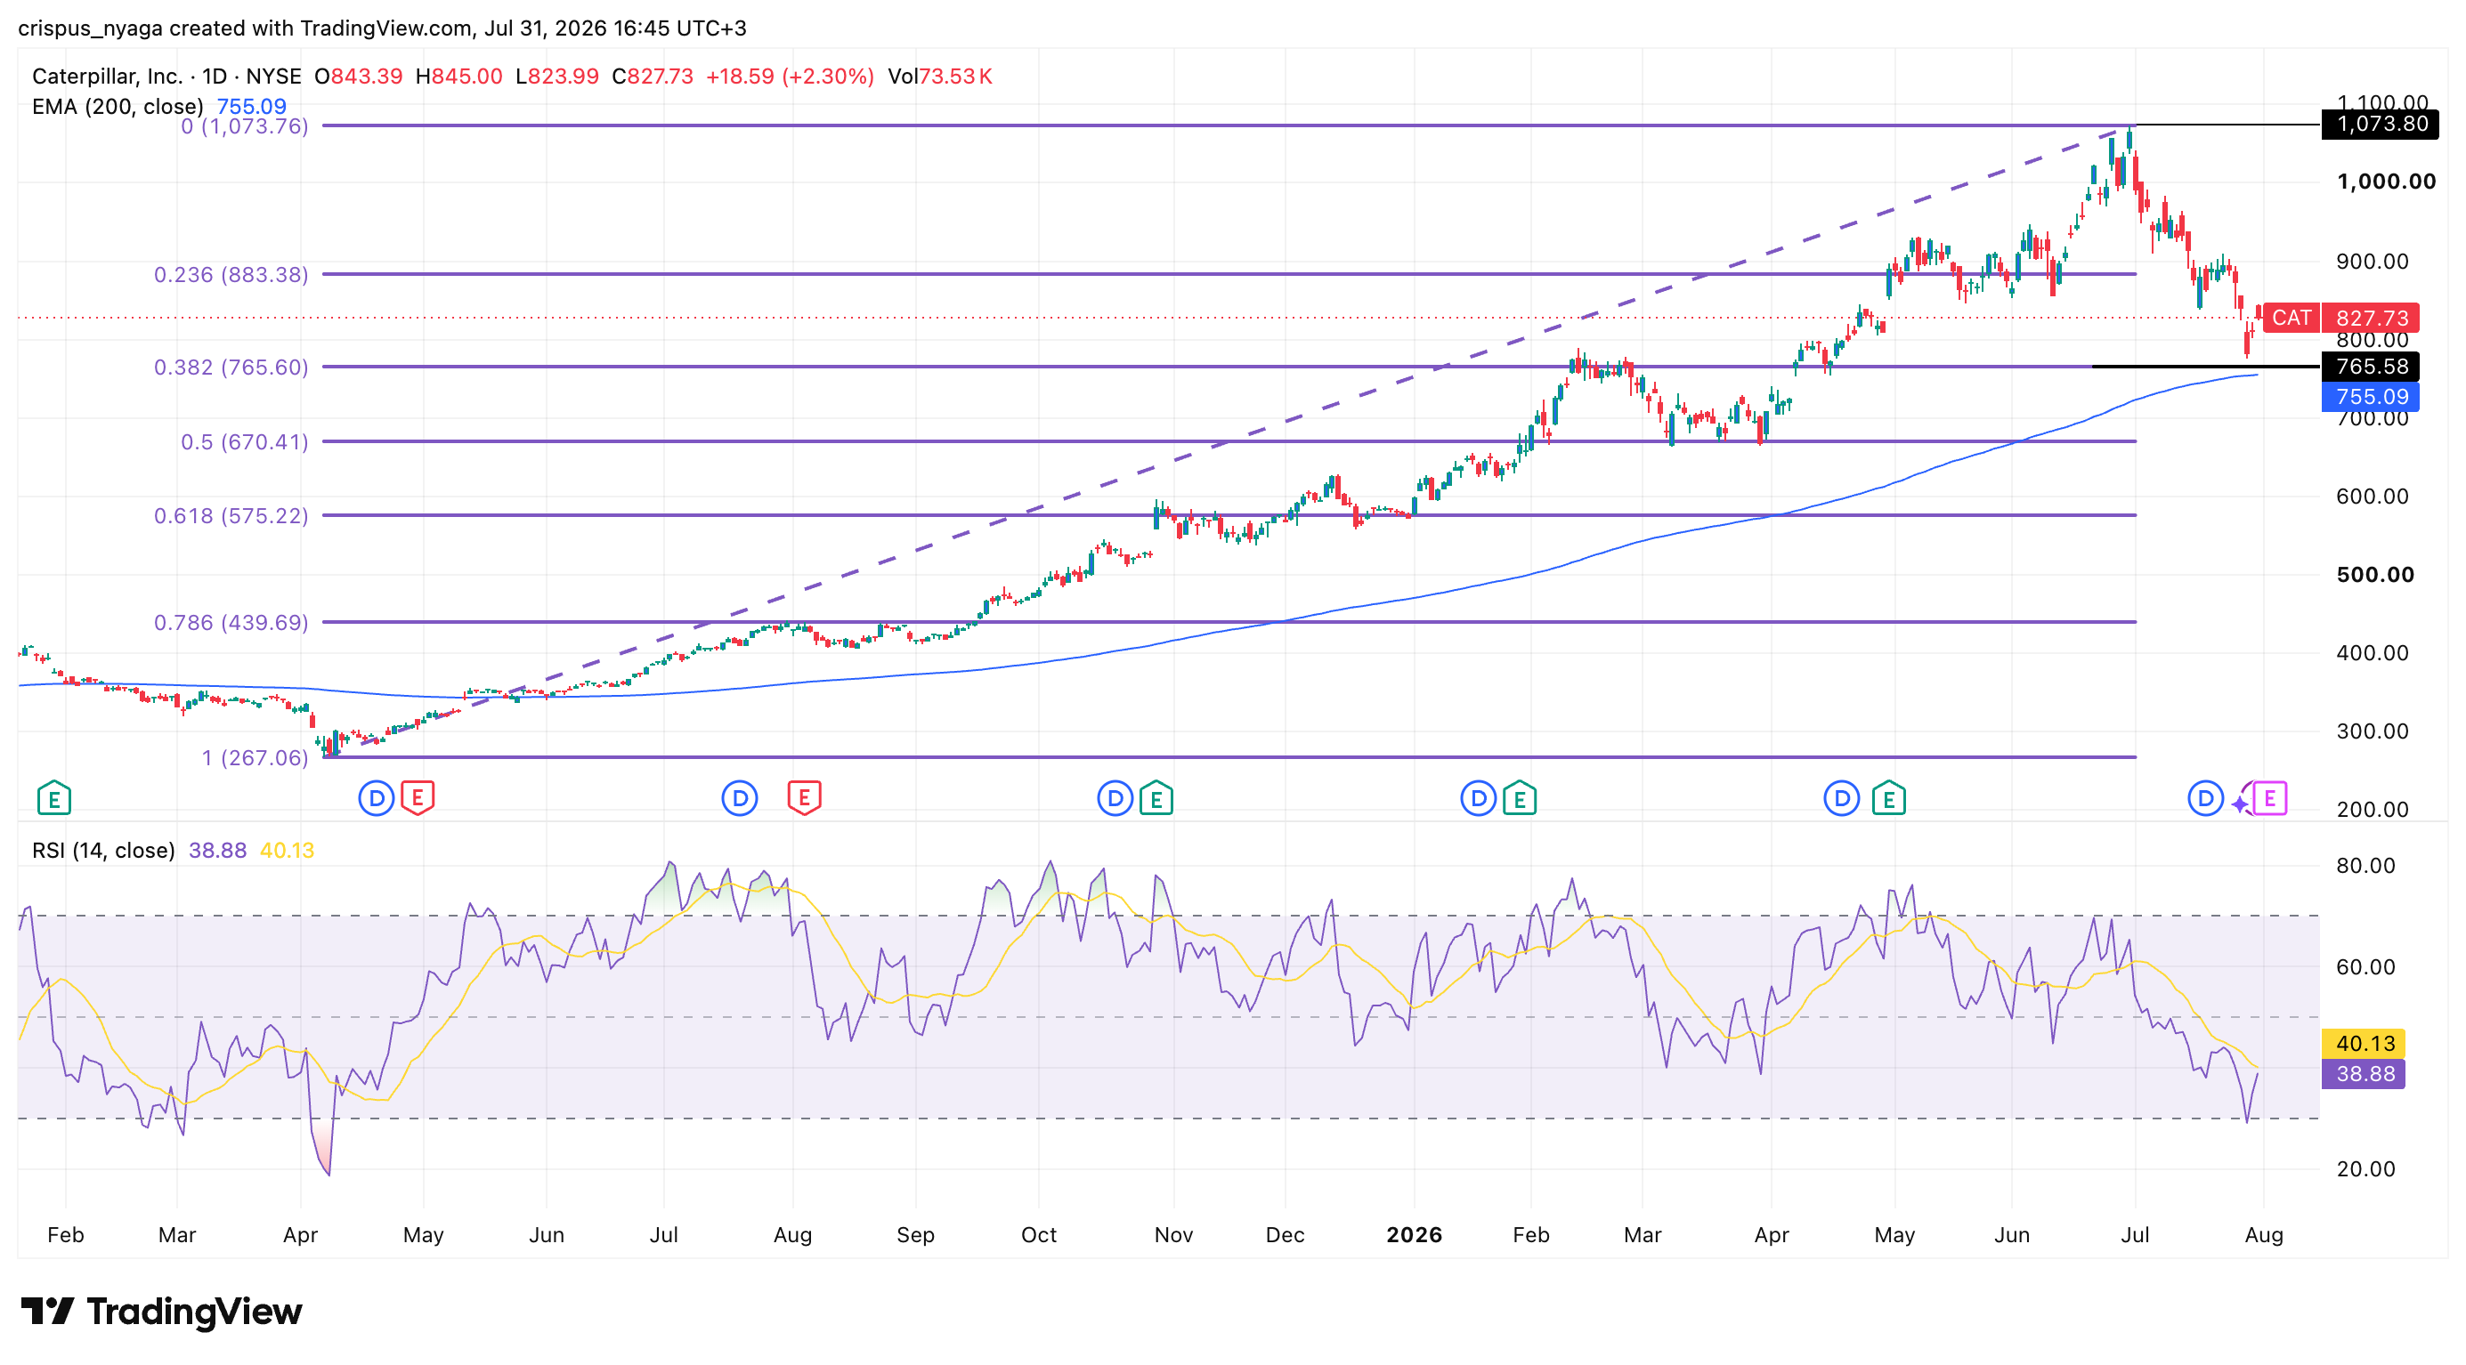Click the pink upcoming earnings marker near August 2026
This screenshot has width=2466, height=1365.
[x=2270, y=798]
